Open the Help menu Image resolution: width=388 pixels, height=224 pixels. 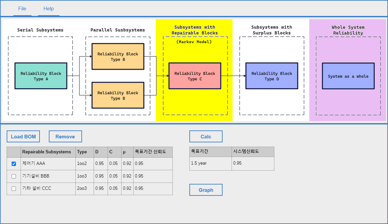click(48, 9)
